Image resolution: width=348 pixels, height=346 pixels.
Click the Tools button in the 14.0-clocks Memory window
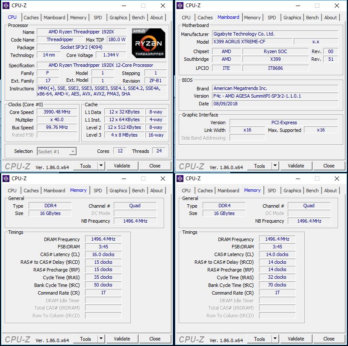[x=260, y=339]
